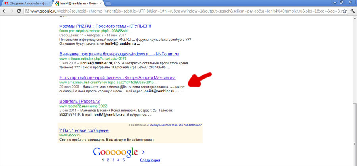Click the 3 сен 2011 date text
357x166 pixels.
(x=68, y=110)
